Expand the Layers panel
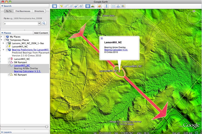Viewport: 202px width, 134px height. pos(2,132)
